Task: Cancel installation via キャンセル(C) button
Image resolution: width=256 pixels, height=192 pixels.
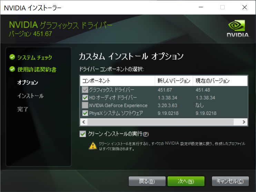Action: click(230, 181)
